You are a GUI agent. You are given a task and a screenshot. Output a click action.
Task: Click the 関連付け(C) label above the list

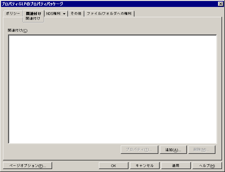tap(18, 30)
